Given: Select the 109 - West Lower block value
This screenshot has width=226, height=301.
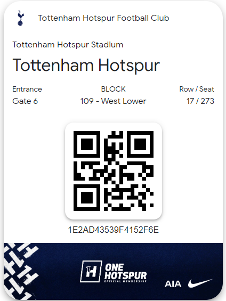Looking at the screenshot, I should tap(114, 101).
